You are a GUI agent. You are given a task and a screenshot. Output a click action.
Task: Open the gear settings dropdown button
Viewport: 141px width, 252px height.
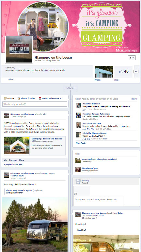132,58
